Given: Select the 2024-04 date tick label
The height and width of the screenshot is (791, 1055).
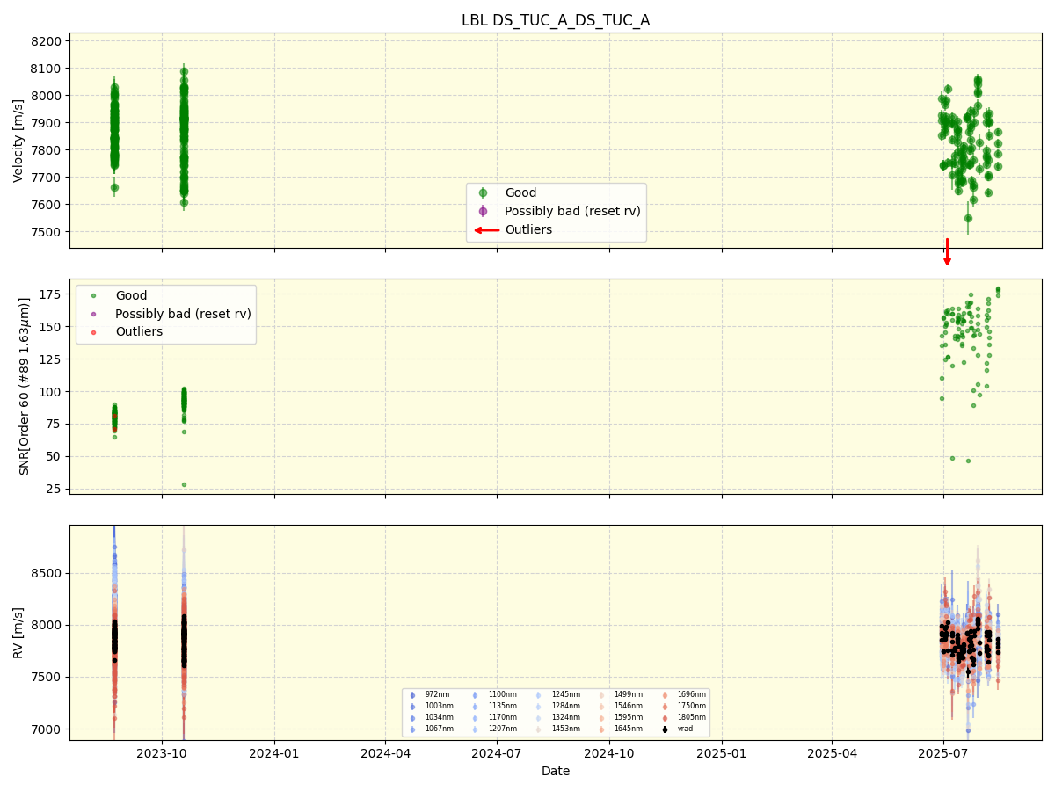Looking at the screenshot, I should pos(385,752).
